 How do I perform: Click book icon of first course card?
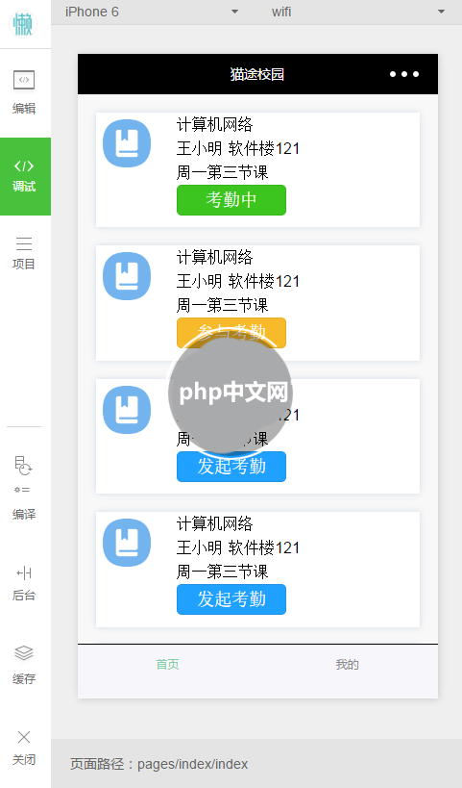tap(127, 143)
